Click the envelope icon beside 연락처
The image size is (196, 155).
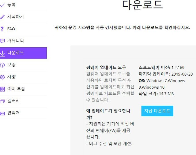tap(2, 113)
